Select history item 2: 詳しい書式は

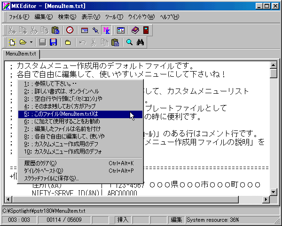[x=80, y=91]
